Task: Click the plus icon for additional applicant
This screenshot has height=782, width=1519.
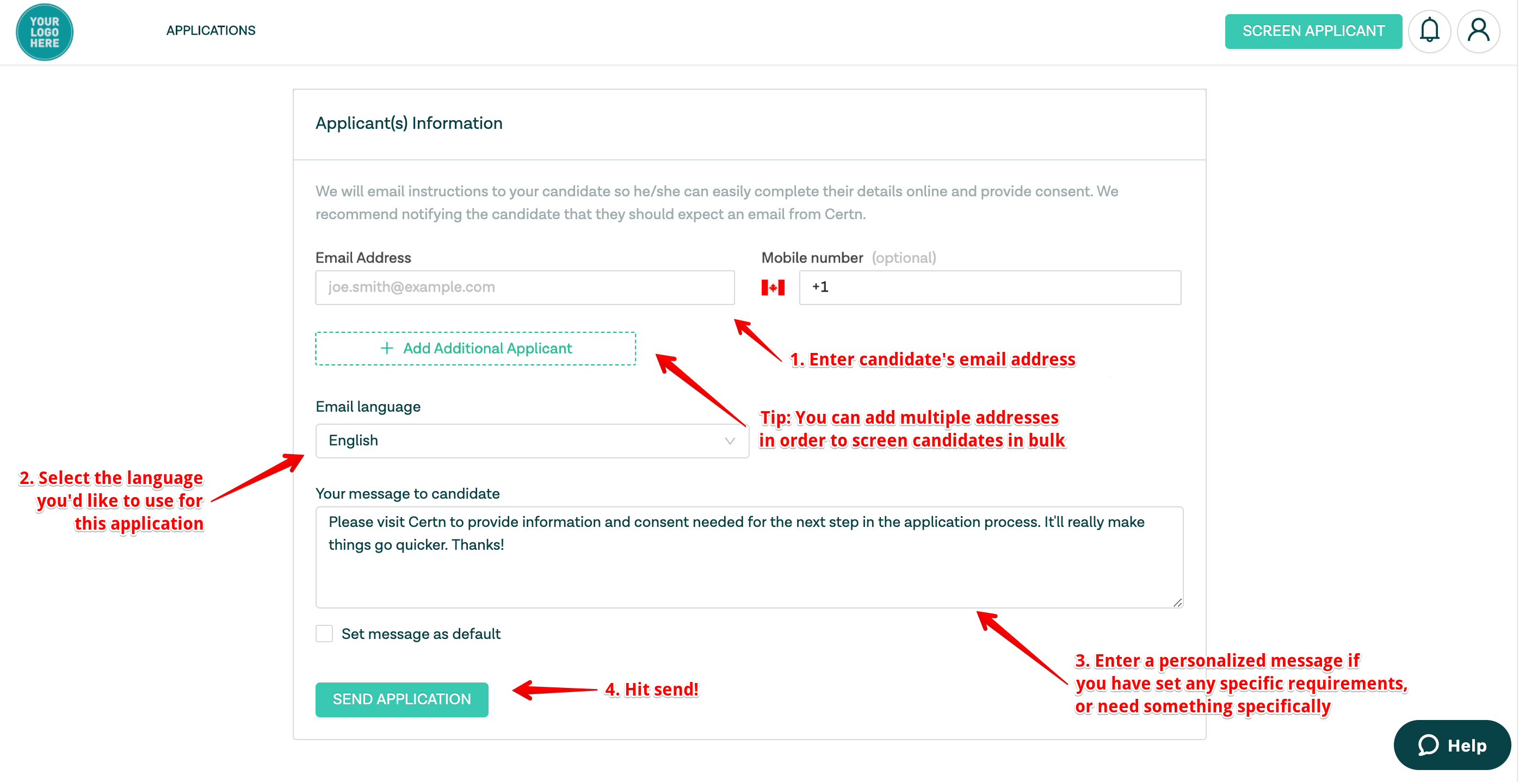Action: pyautogui.click(x=387, y=348)
